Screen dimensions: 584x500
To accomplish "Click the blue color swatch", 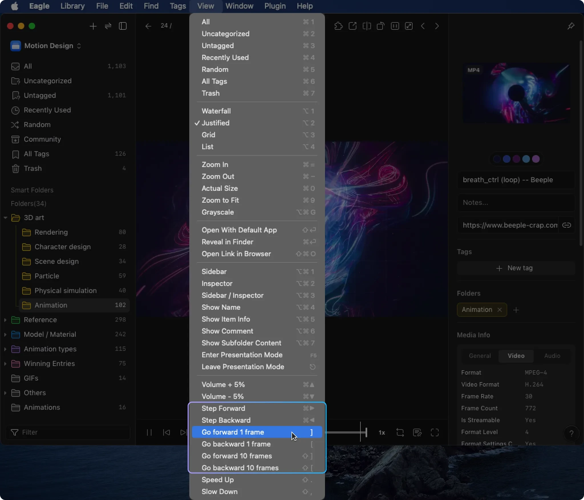I will pyautogui.click(x=506, y=159).
